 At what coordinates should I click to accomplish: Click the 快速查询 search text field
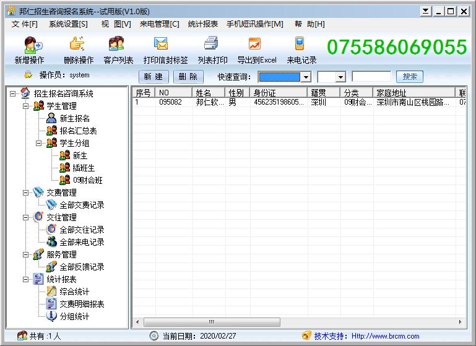[371, 77]
